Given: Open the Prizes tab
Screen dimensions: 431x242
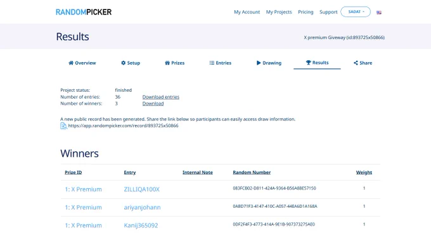Looking at the screenshot, I should coord(174,63).
